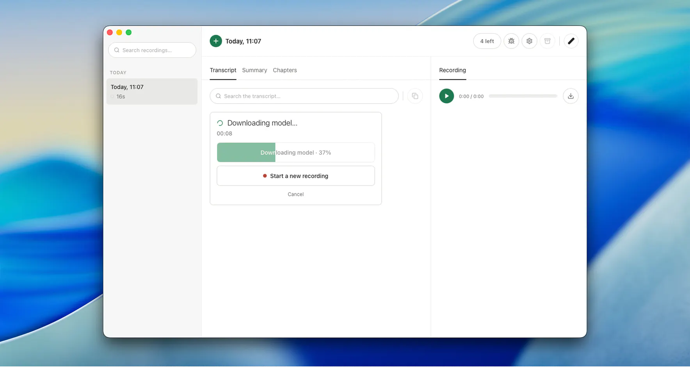Click the magnifier icon in Search recordings
This screenshot has width=690, height=368.
tap(117, 50)
